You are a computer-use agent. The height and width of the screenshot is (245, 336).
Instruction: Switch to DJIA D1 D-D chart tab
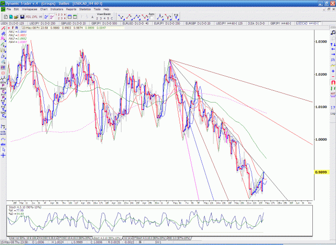click(x=256, y=23)
